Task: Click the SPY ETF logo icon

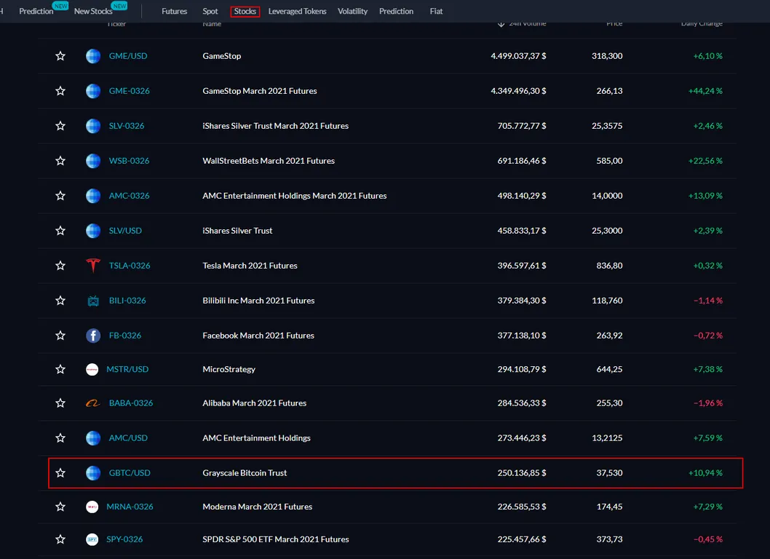Action: (92, 539)
